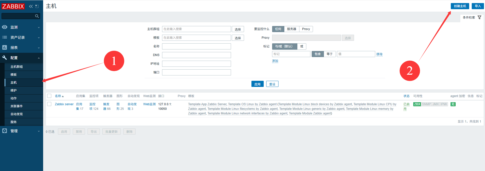Viewport: 485px width, 171px height.
Task: Click the 资产记录 list icon
Action: point(5,37)
